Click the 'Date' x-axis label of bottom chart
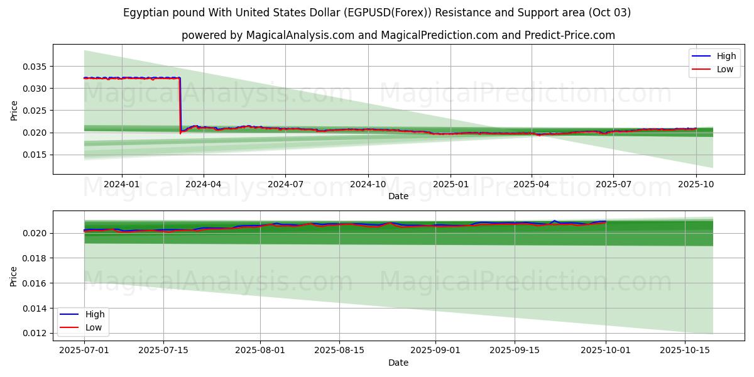 tap(398, 363)
